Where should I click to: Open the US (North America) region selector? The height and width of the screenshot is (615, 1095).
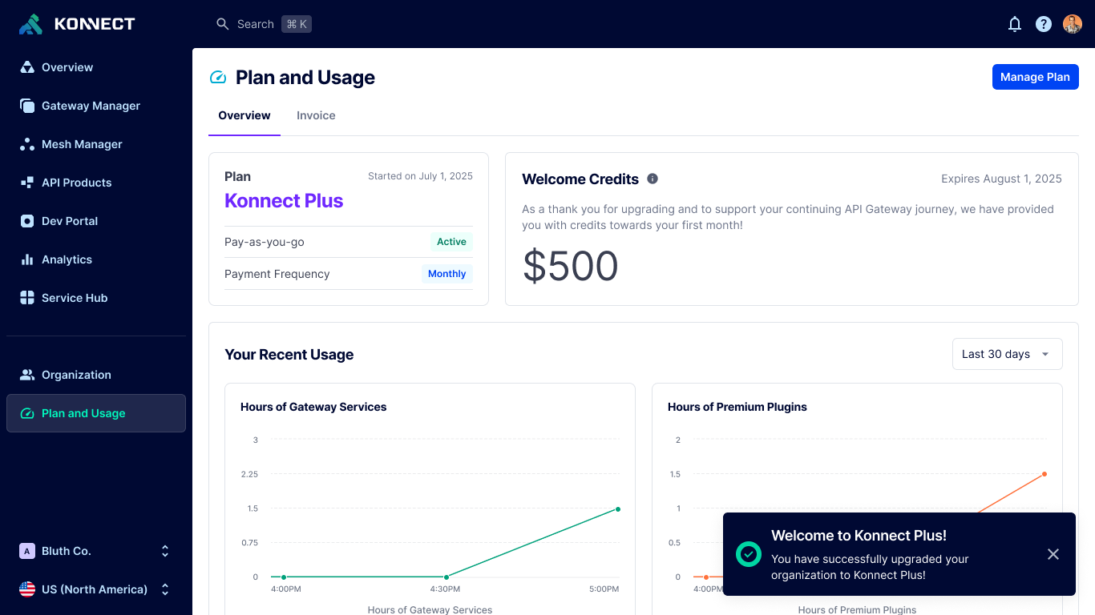[95, 589]
